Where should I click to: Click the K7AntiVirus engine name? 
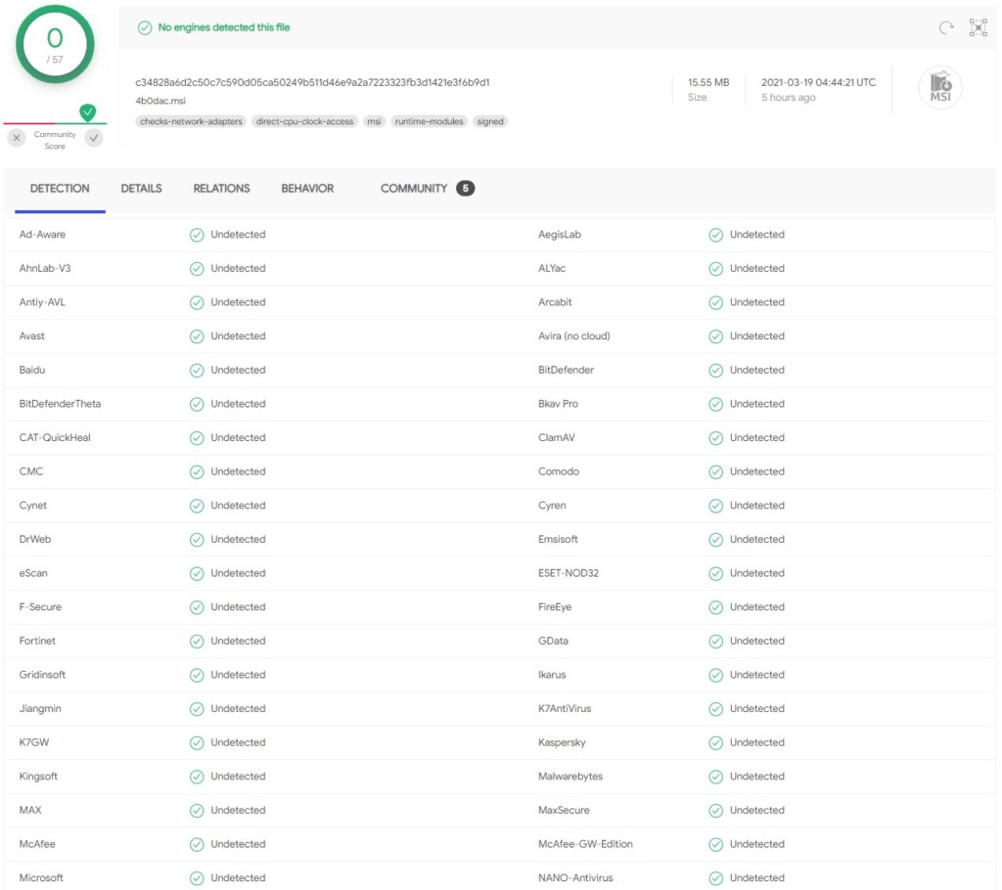(x=565, y=708)
